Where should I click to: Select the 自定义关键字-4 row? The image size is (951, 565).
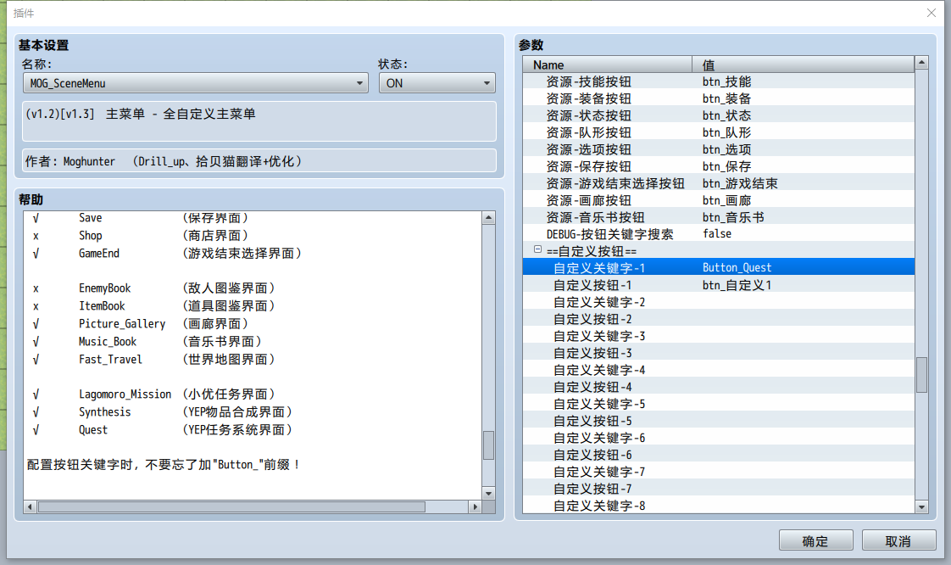719,370
